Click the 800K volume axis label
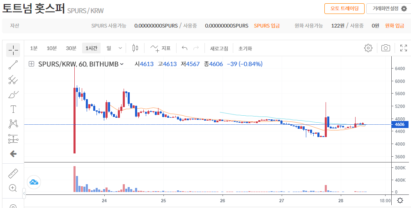 (x=400, y=168)
